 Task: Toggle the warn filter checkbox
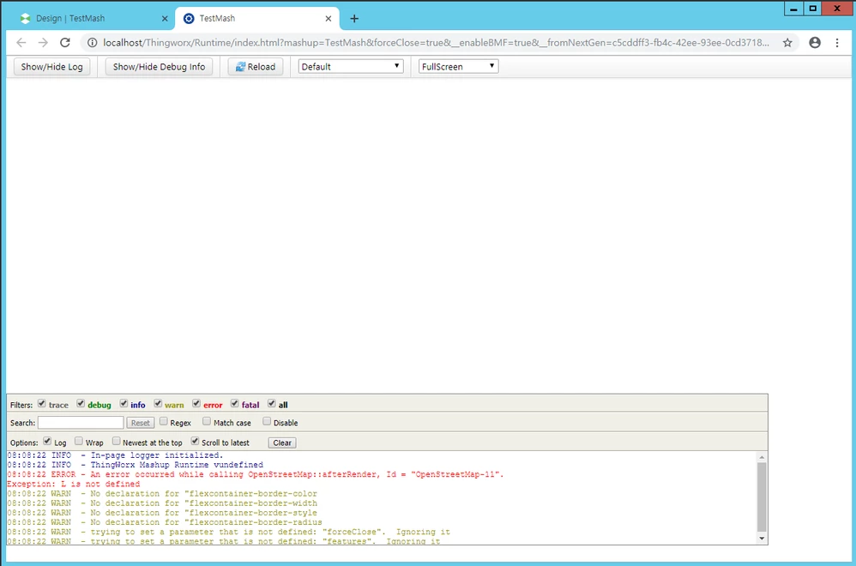tap(158, 403)
